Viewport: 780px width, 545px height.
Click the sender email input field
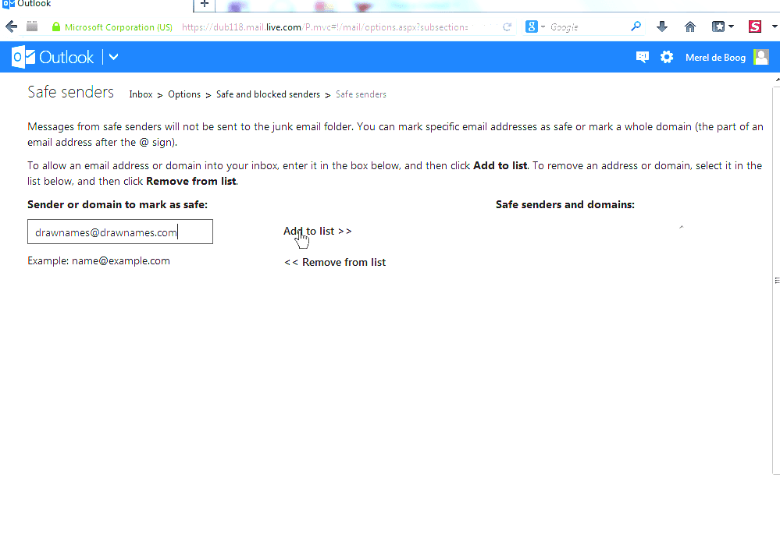[119, 232]
